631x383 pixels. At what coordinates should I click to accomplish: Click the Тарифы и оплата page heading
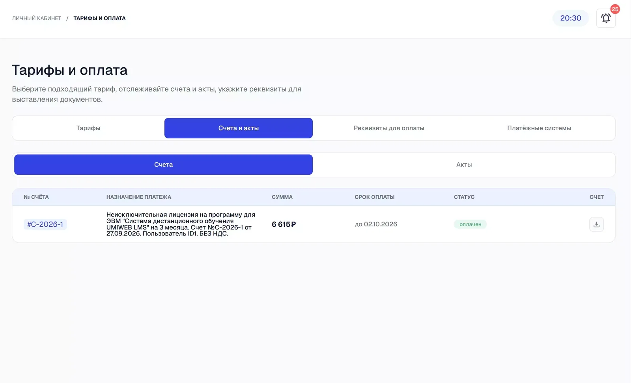(x=70, y=70)
